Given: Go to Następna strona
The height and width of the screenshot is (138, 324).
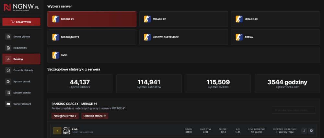Looking at the screenshot, I should [x=65, y=116].
